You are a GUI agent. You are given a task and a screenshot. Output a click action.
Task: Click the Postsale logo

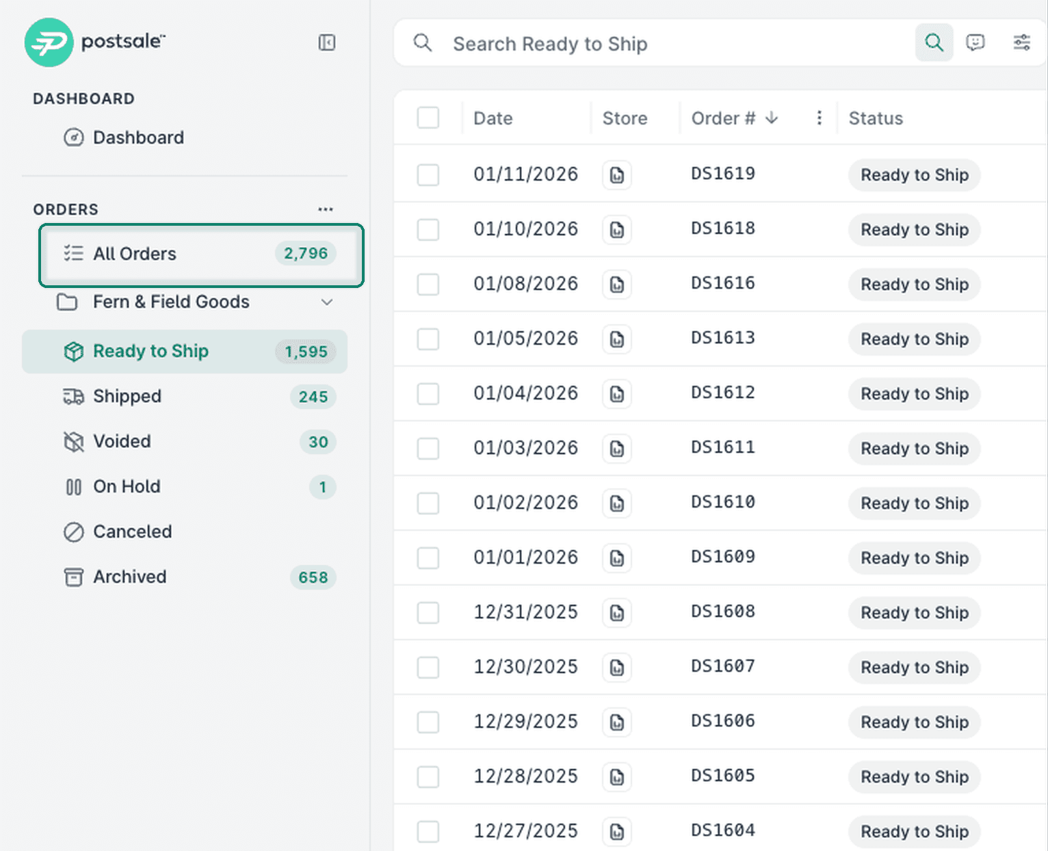click(x=95, y=42)
